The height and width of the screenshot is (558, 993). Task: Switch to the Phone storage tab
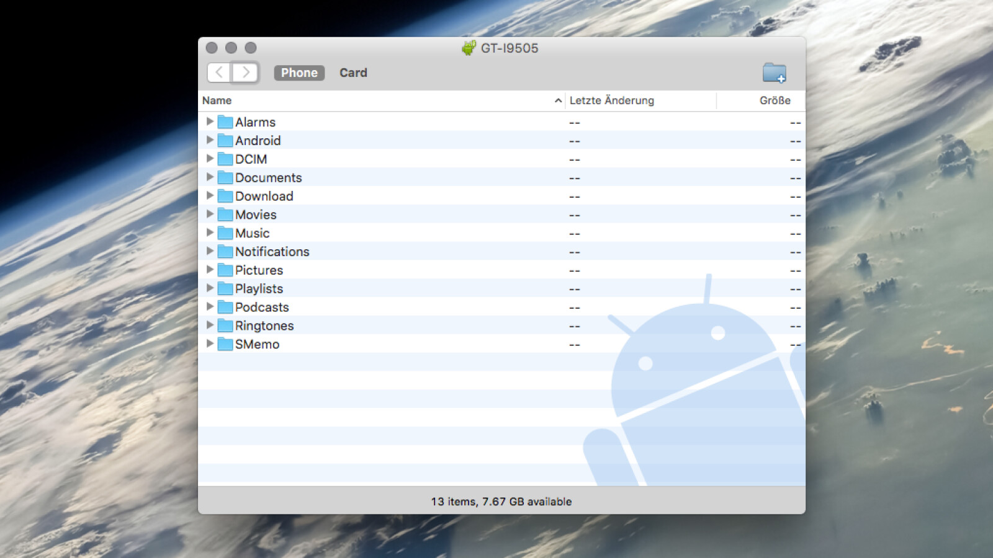point(299,73)
